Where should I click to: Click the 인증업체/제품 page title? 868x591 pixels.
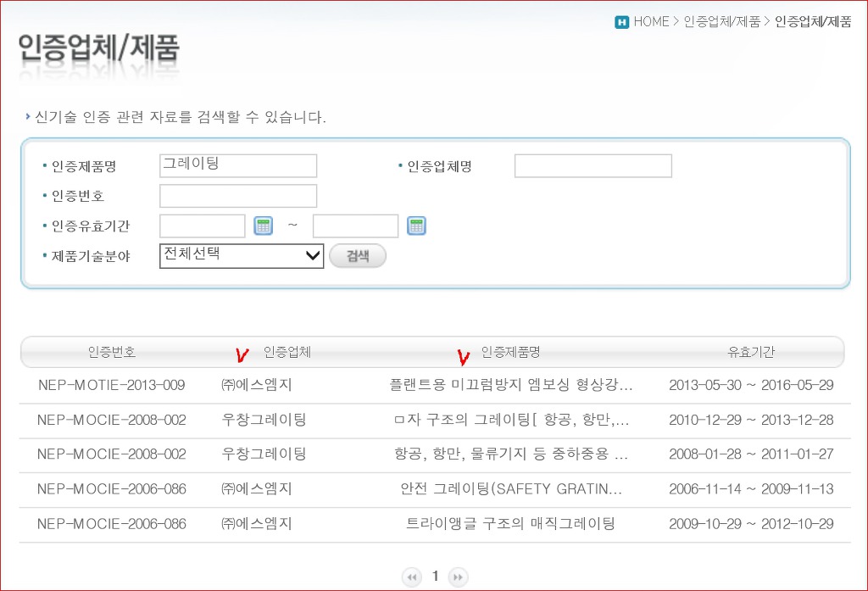point(99,47)
